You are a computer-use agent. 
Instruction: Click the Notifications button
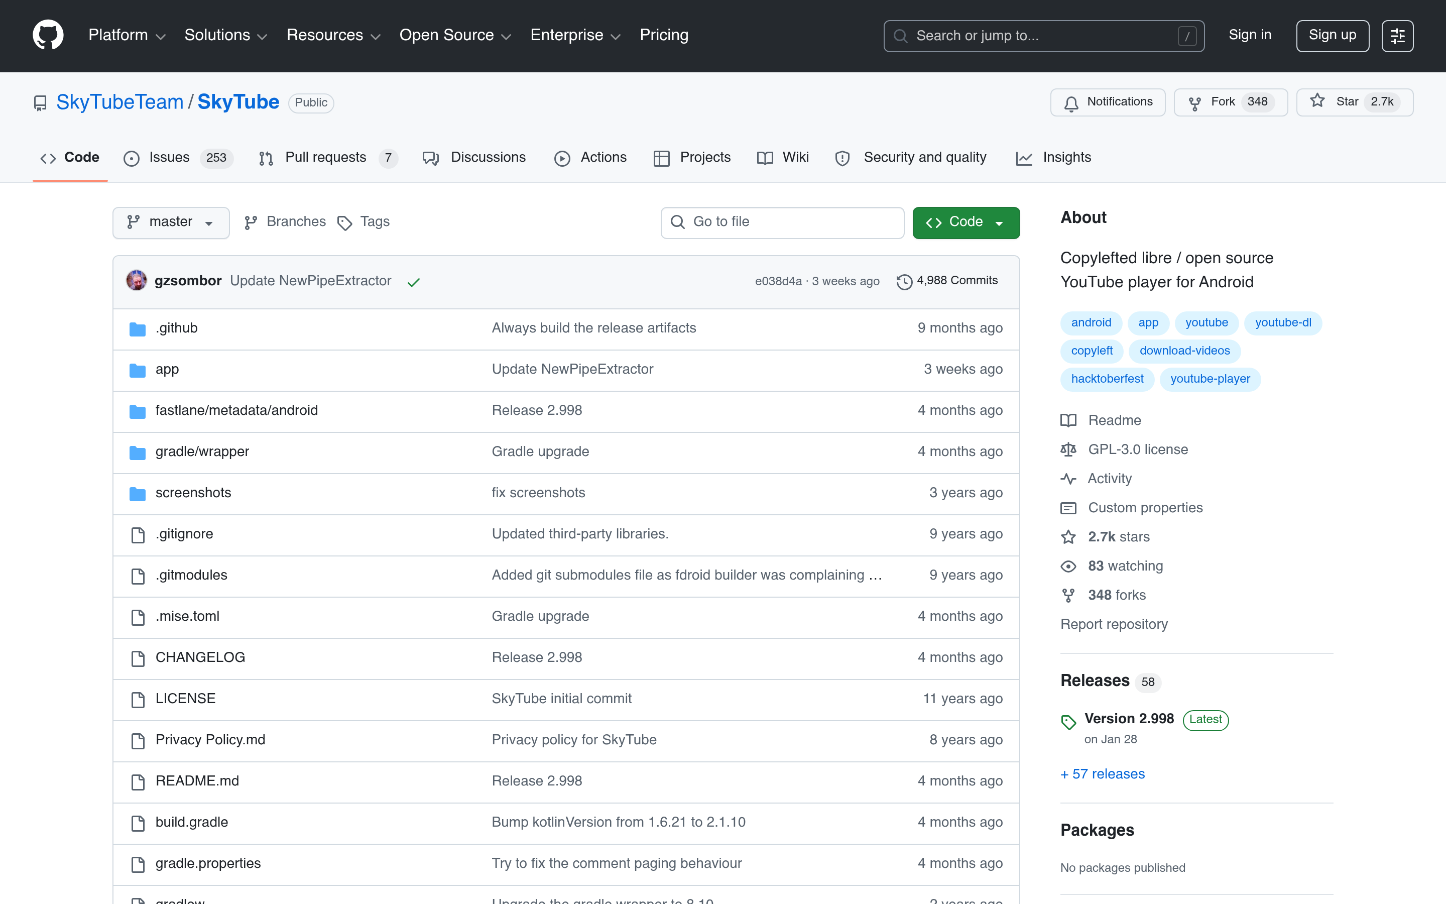click(1108, 102)
